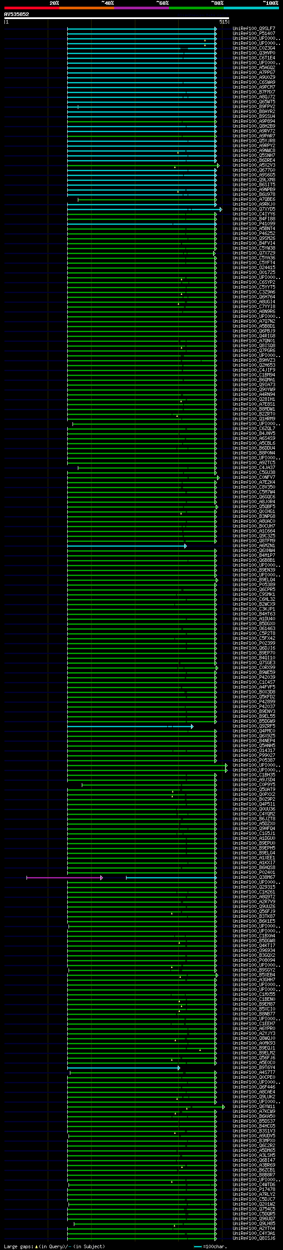283x1250 pixels.
Task: Select hit label UniRef100_B9ELQ4
Action: (x=254, y=580)
